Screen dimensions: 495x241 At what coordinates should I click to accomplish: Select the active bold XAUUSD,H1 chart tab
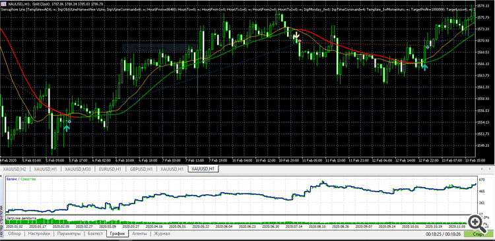coord(203,169)
